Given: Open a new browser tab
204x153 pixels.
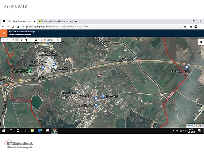Looking at the screenshot, I should [76, 22].
